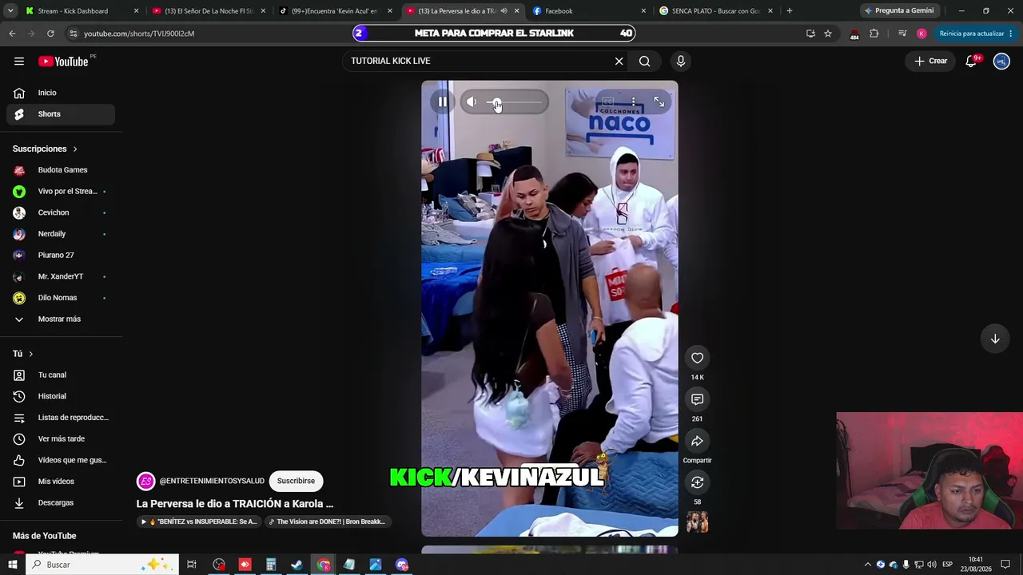Select Shorts in the sidebar
The height and width of the screenshot is (575, 1023).
coord(61,114)
